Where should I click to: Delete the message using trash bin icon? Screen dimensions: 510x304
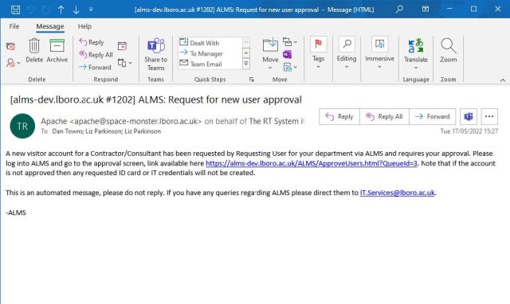coord(34,51)
